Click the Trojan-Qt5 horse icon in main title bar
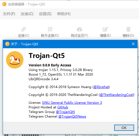The width and height of the screenshot is (139, 136). pyautogui.click(x=4, y=4)
